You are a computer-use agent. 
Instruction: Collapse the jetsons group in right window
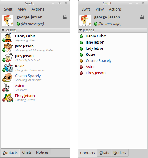pyautogui.click(x=80, y=30)
